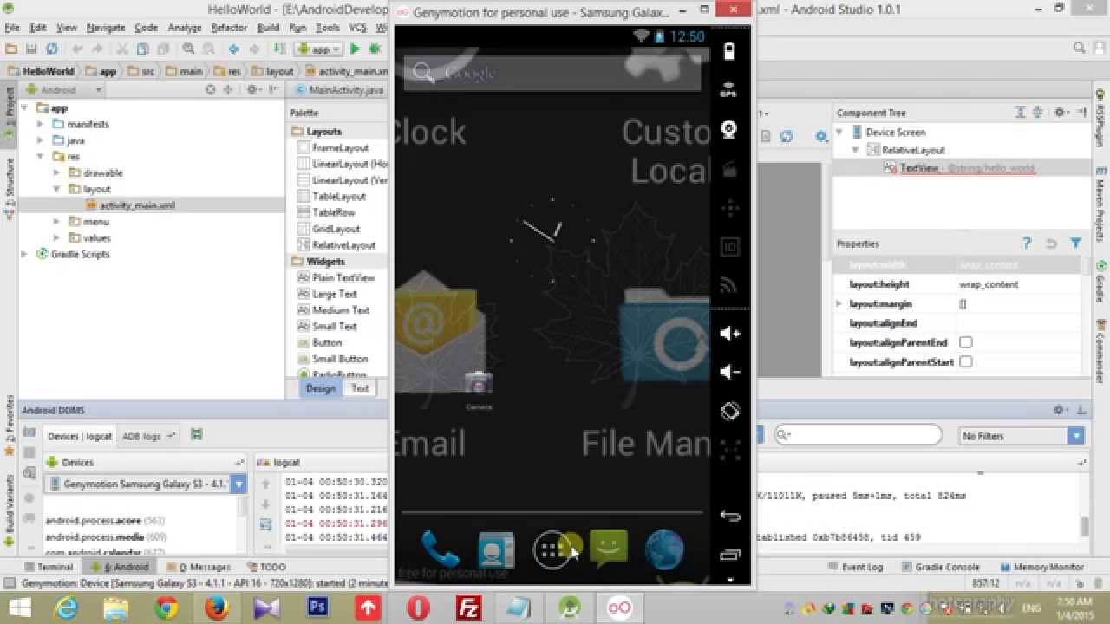Expand the manifests folder node
1110x624 pixels.
(41, 124)
